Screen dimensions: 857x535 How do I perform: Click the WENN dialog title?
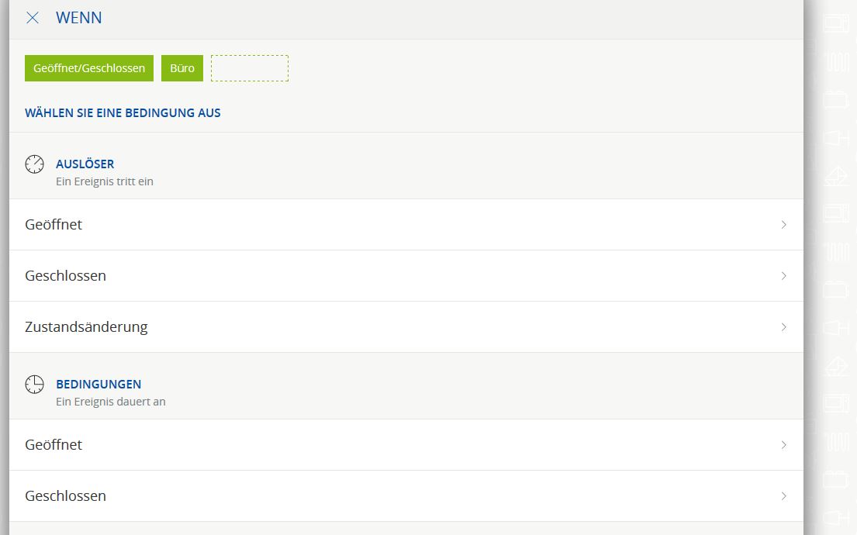click(78, 18)
